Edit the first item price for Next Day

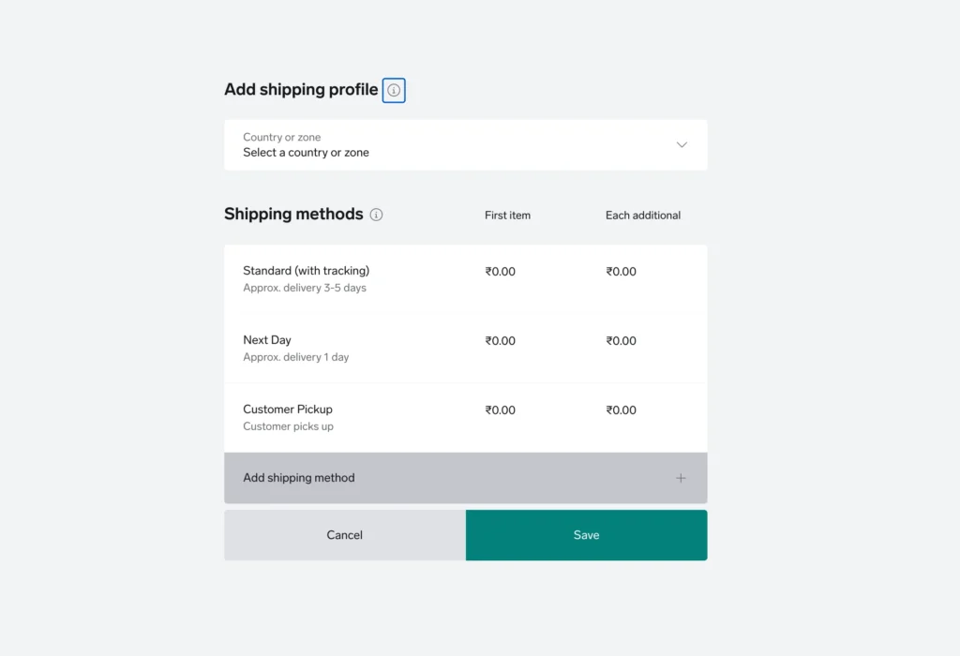[x=500, y=340]
